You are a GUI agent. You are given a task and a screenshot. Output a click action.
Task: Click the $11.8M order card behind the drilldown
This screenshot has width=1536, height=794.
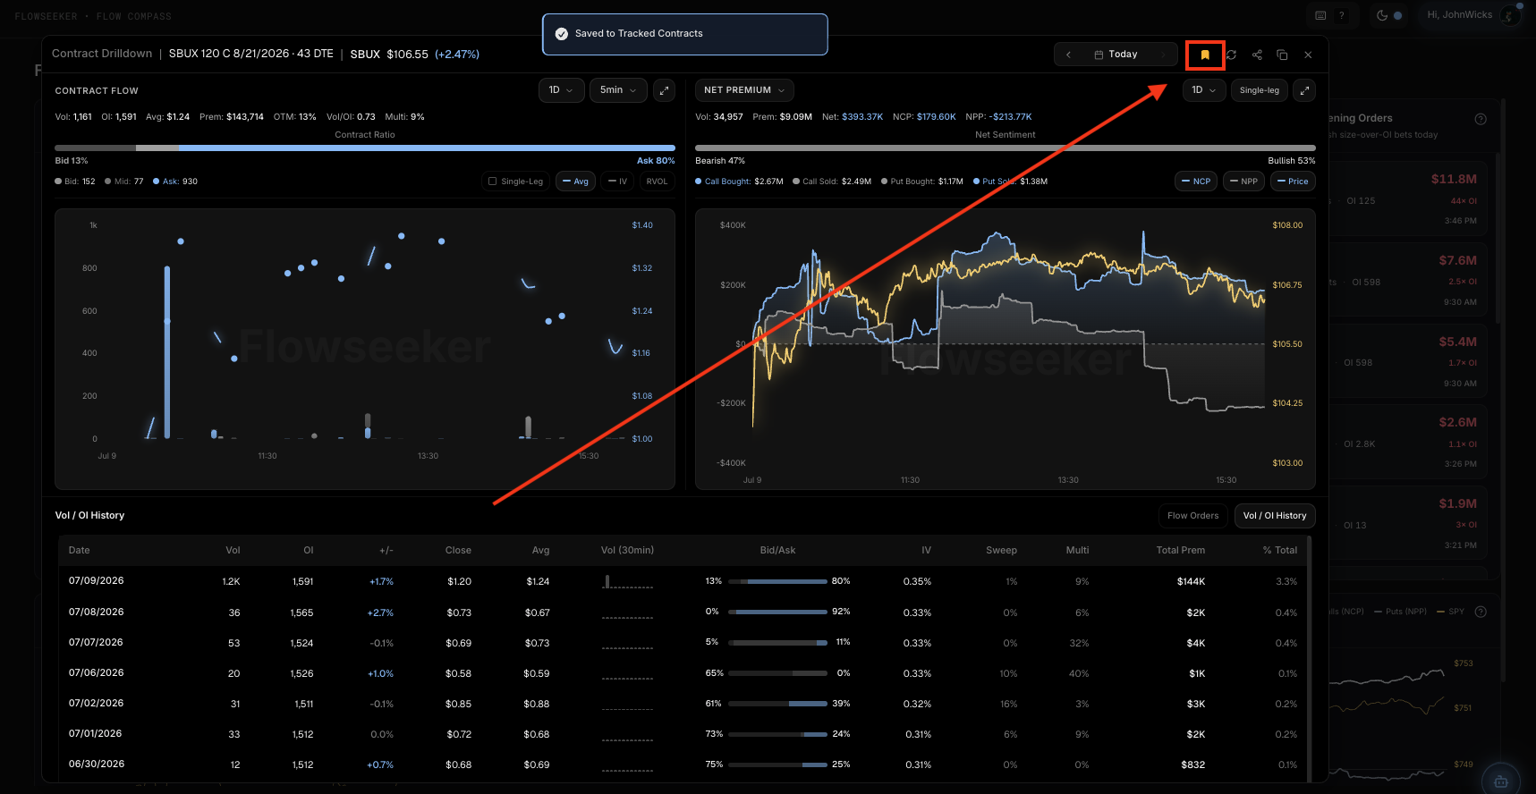[x=1407, y=199]
